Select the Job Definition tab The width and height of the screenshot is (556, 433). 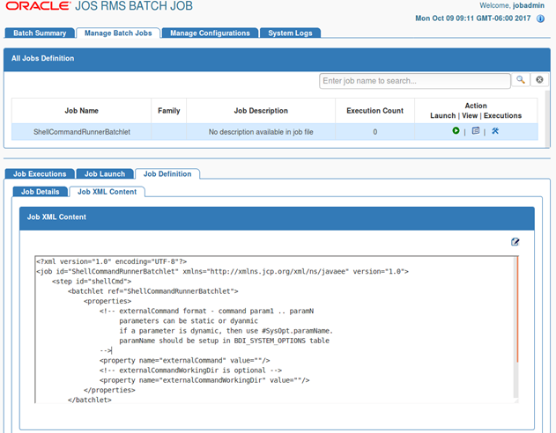tap(167, 174)
